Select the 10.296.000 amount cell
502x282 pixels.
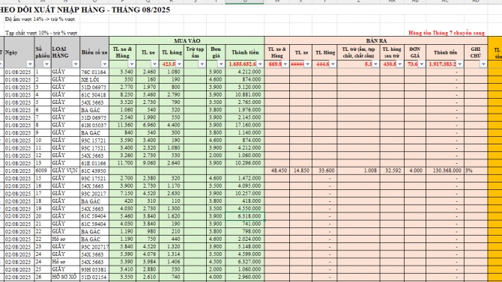(245, 163)
